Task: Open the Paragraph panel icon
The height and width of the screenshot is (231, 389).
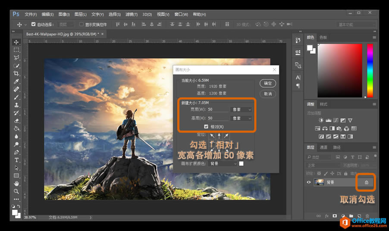Action: pos(298,86)
